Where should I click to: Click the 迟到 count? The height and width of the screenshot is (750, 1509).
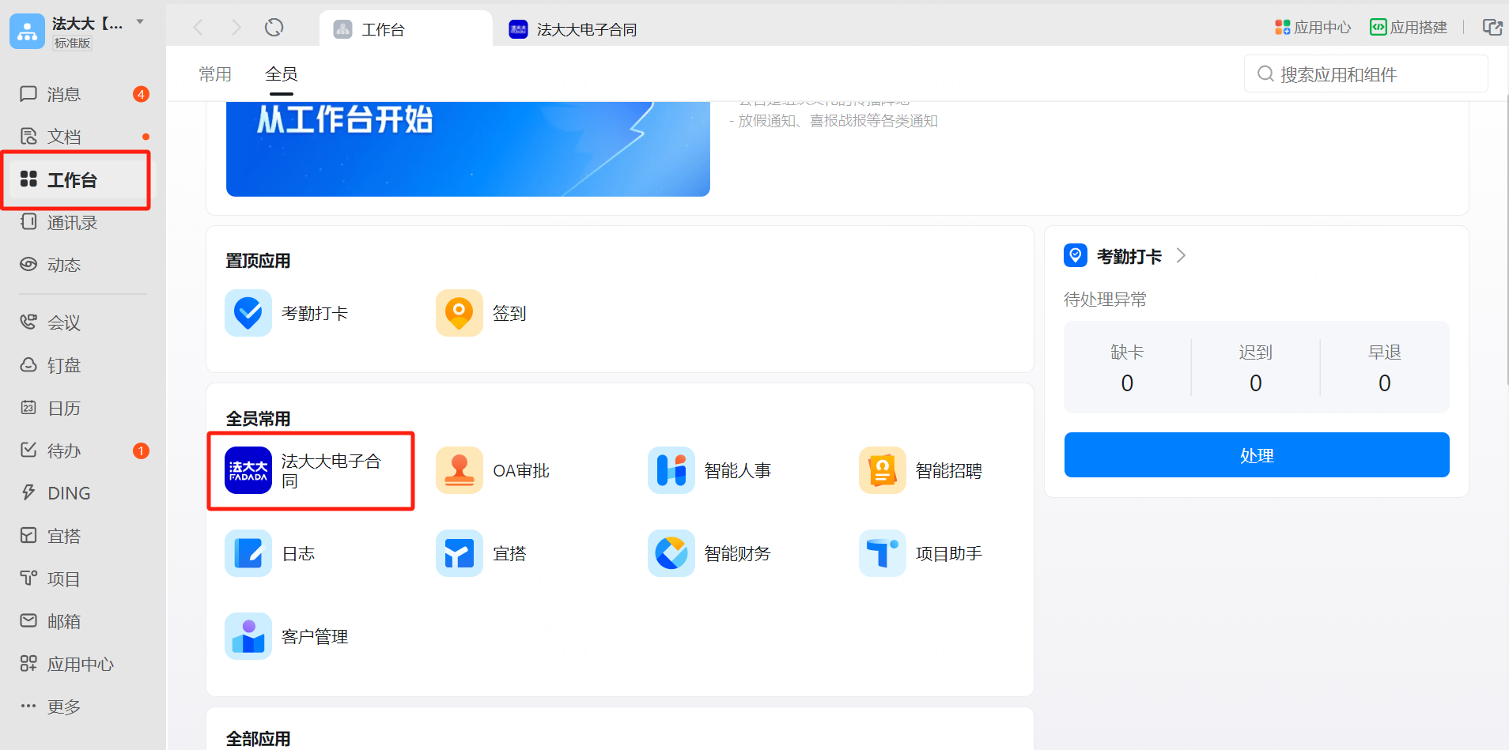(x=1256, y=383)
